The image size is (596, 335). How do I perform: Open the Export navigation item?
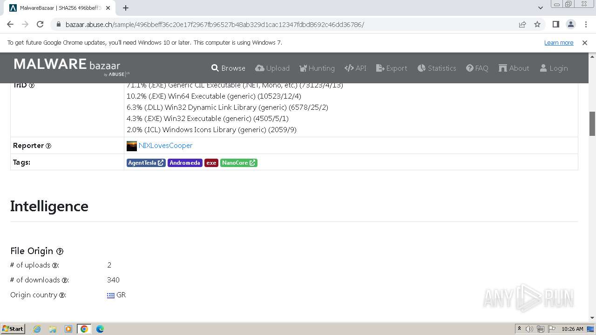[x=392, y=68]
